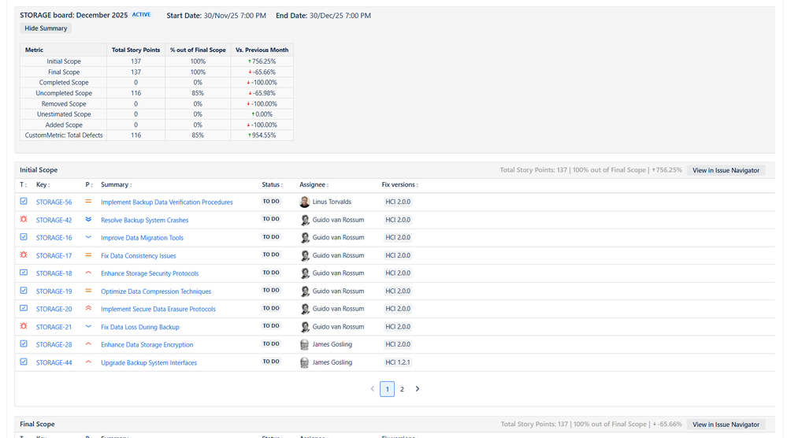This screenshot has height=438, width=787.
Task: Sort Initial Scope by Fix versions column
Action: [399, 184]
